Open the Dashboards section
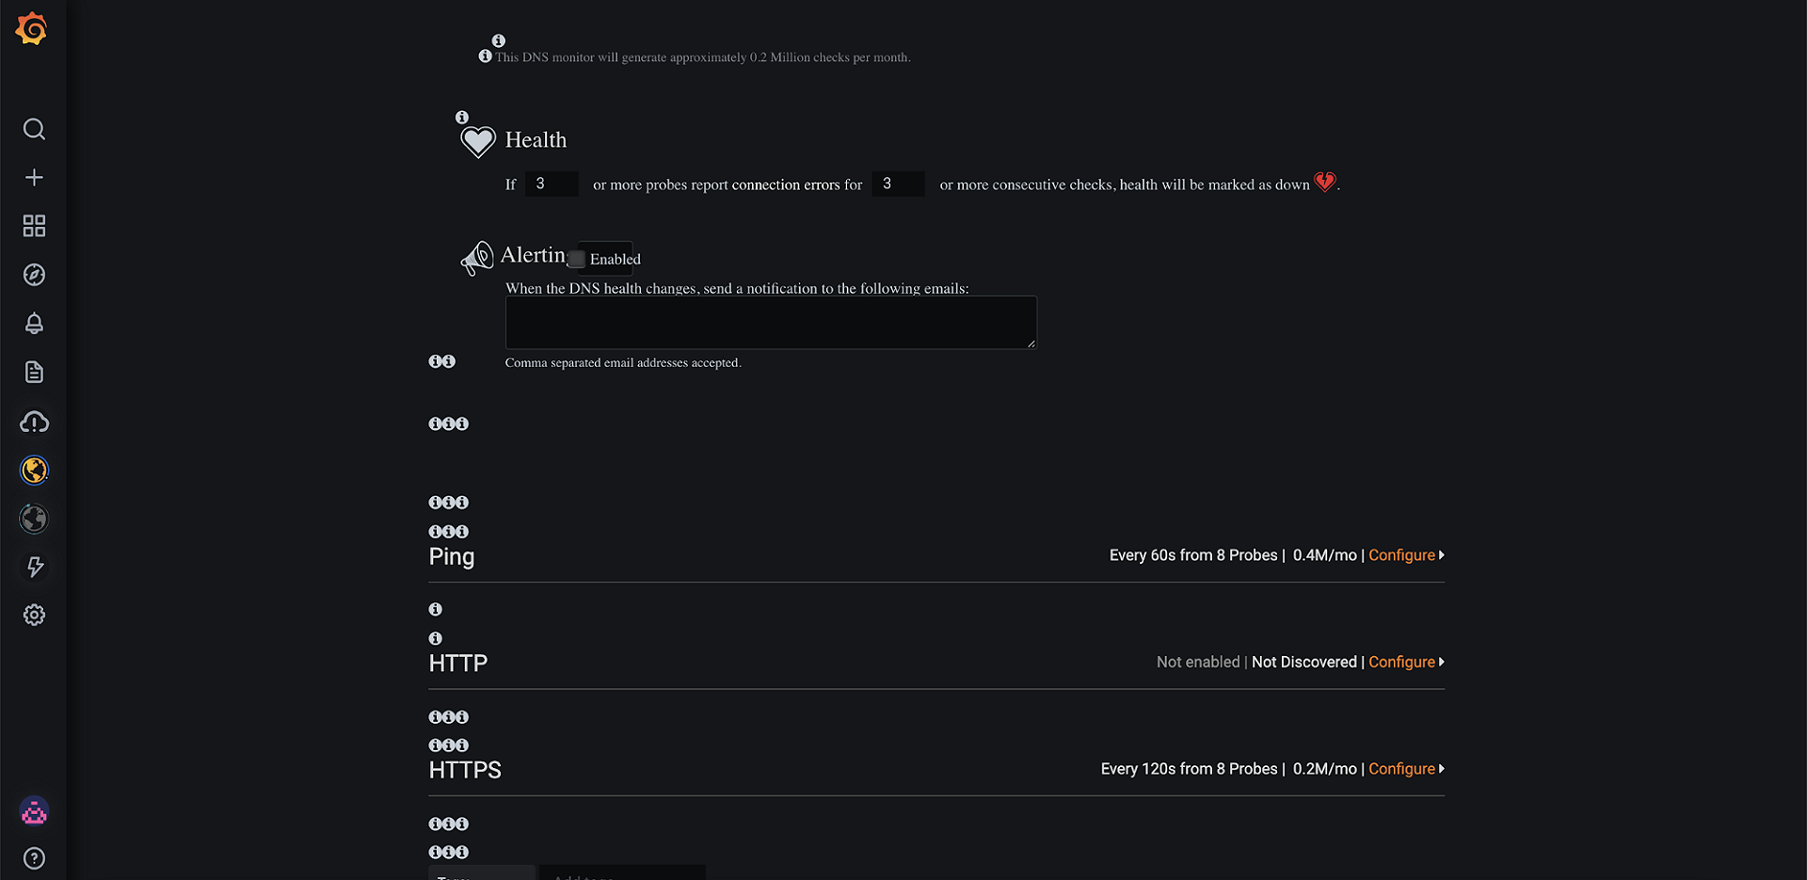 [x=34, y=226]
